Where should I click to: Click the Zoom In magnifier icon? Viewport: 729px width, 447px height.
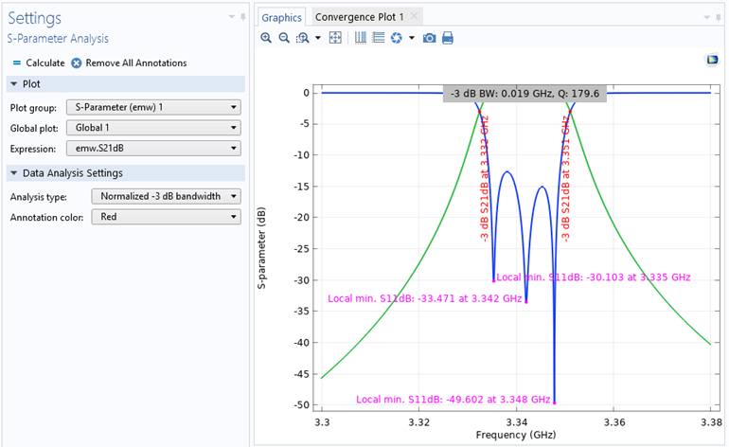[267, 38]
